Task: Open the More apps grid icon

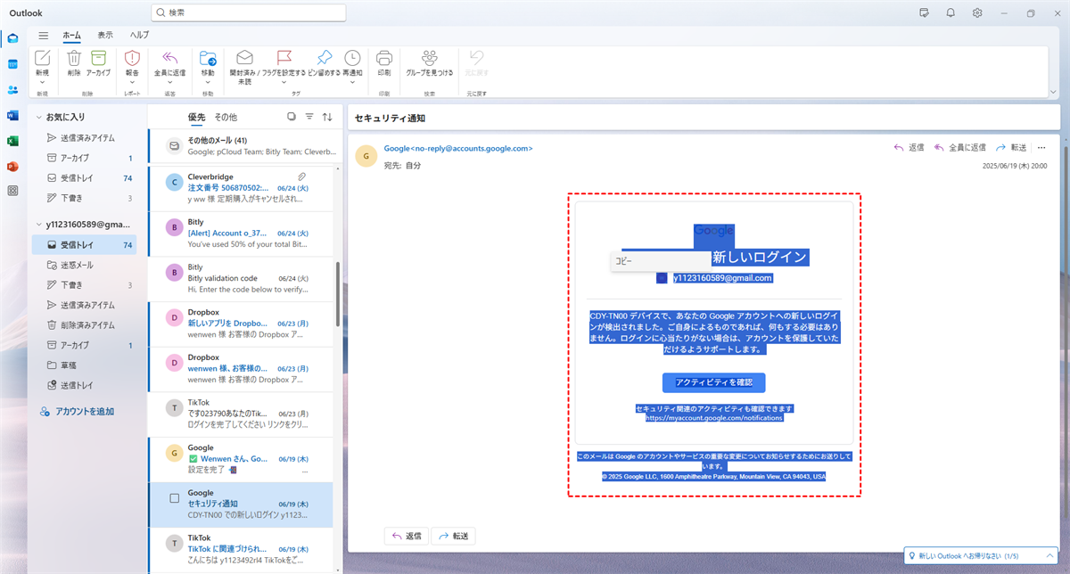Action: coord(12,191)
